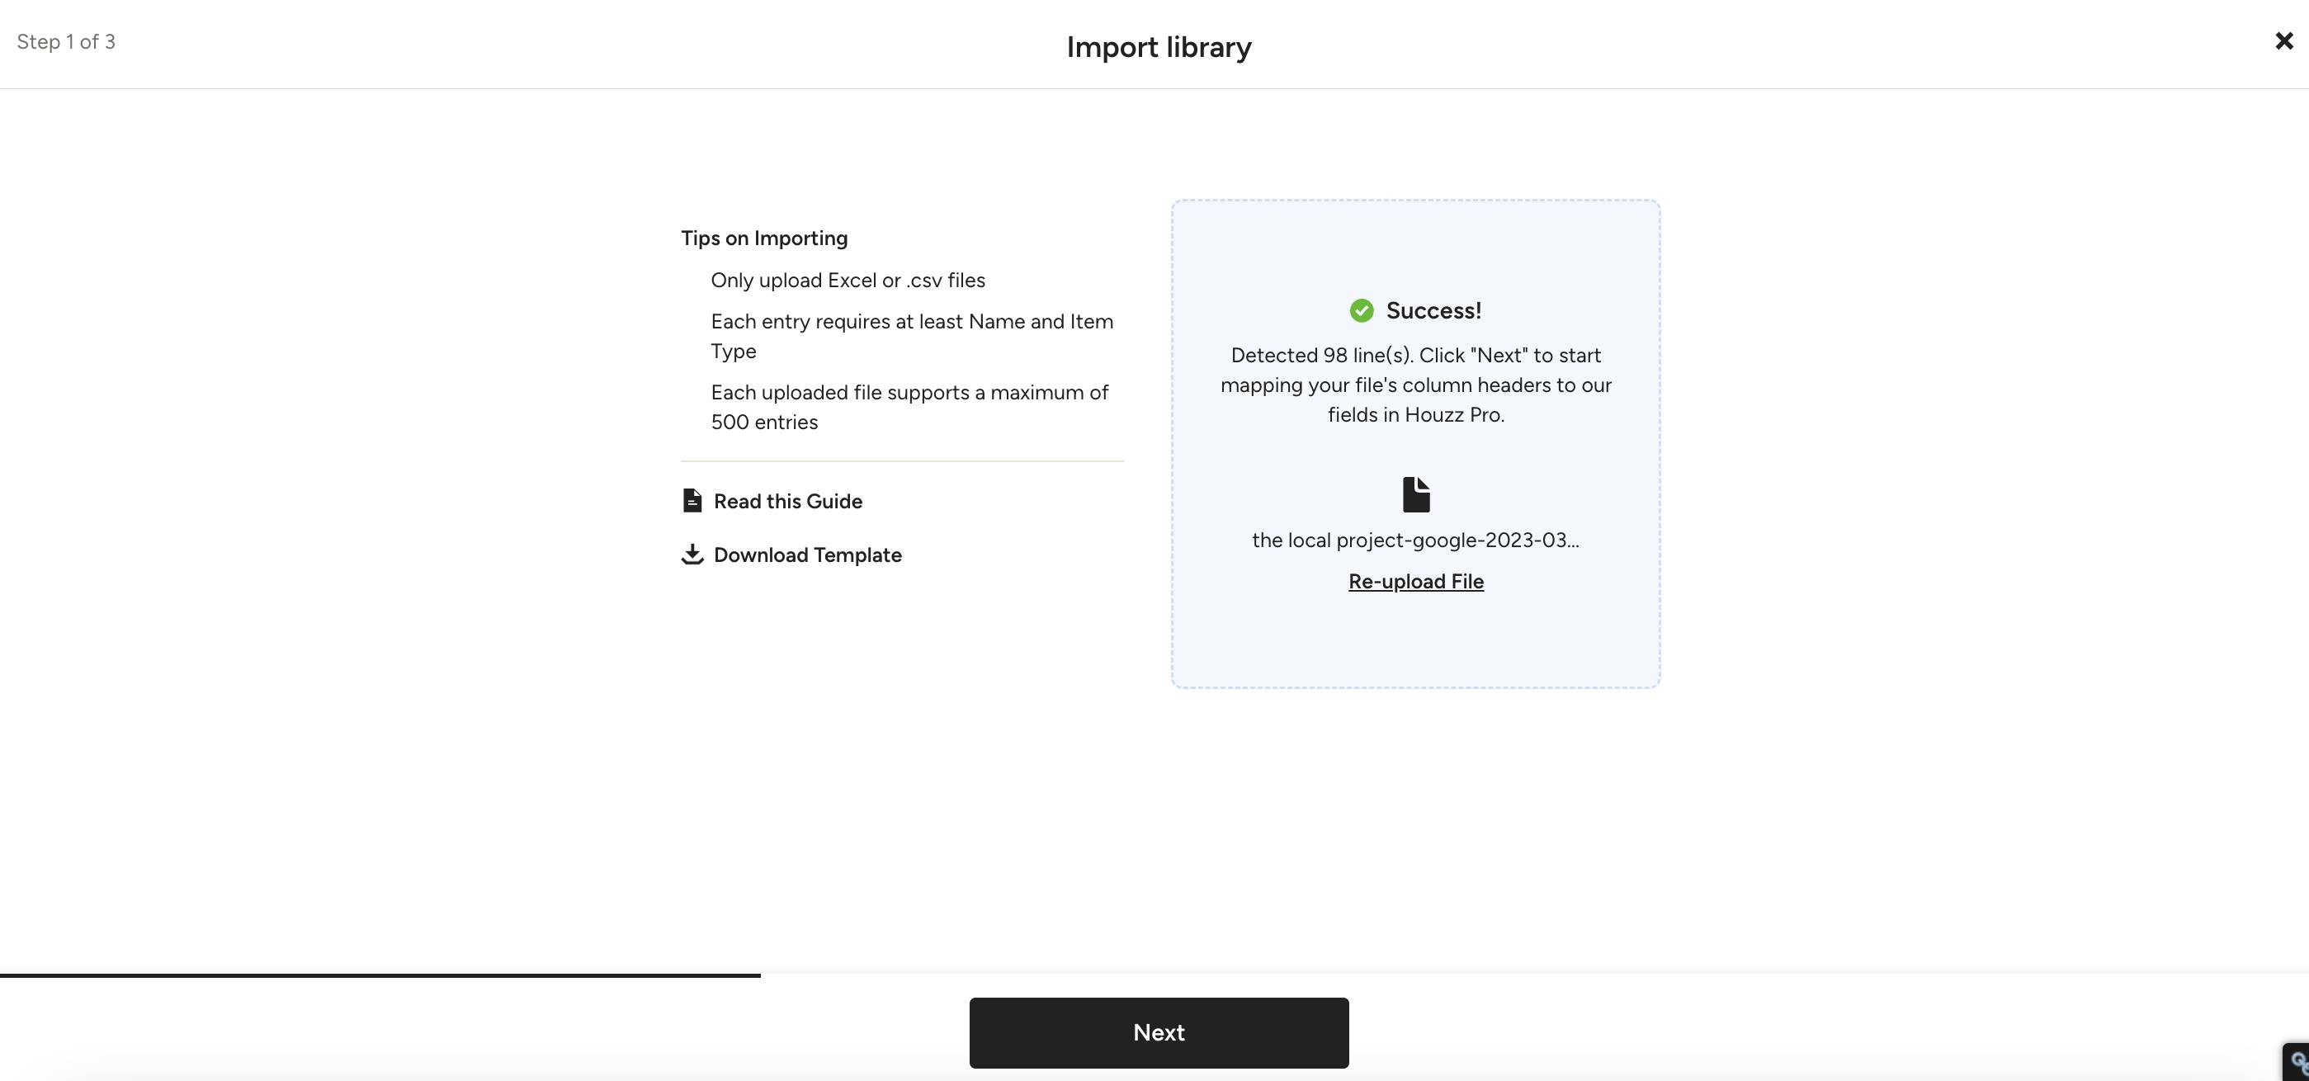Click the 'Name and Item Type' requirement tip

click(x=911, y=336)
